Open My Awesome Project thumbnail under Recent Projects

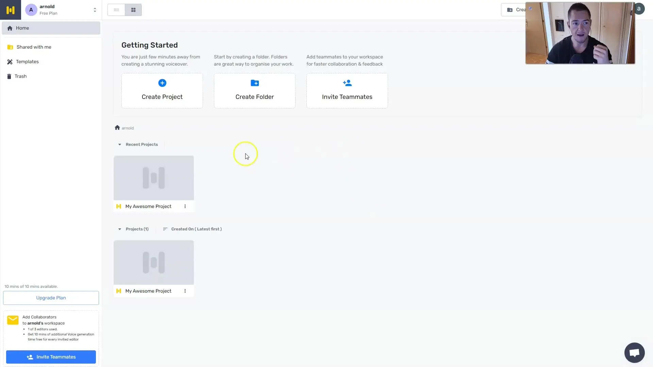154,178
